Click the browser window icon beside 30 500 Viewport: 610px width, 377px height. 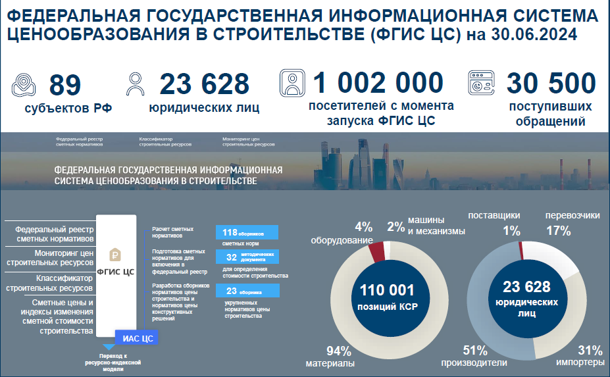click(x=483, y=84)
